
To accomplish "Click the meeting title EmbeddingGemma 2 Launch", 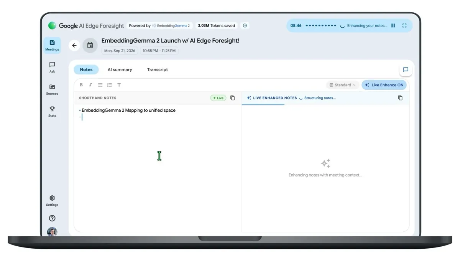I will [x=170, y=41].
